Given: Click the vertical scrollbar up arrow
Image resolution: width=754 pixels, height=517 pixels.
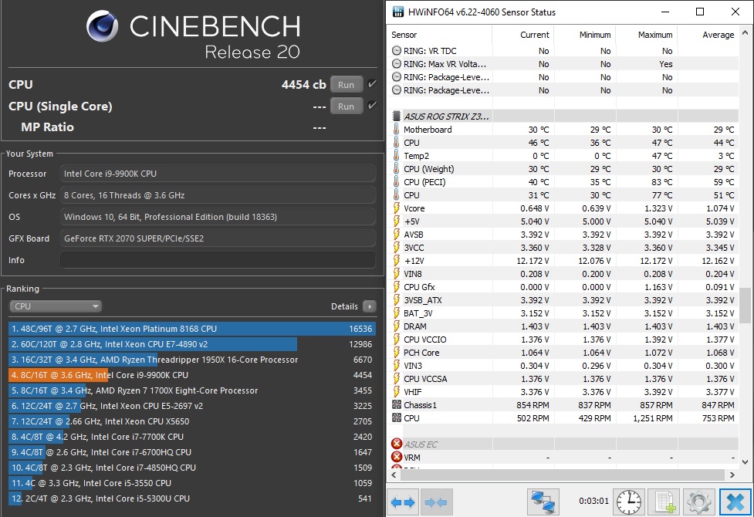Looking at the screenshot, I should point(745,33).
